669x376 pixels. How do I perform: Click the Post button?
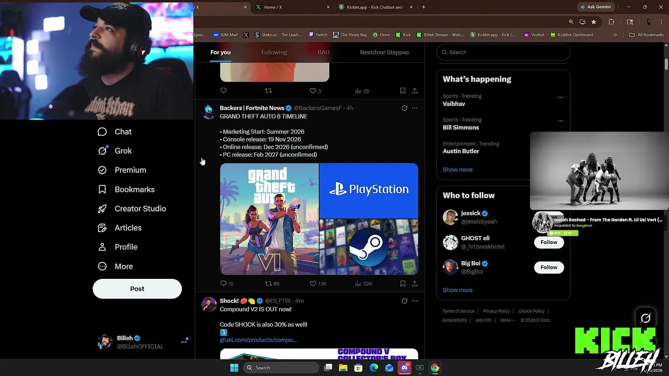pos(137,289)
